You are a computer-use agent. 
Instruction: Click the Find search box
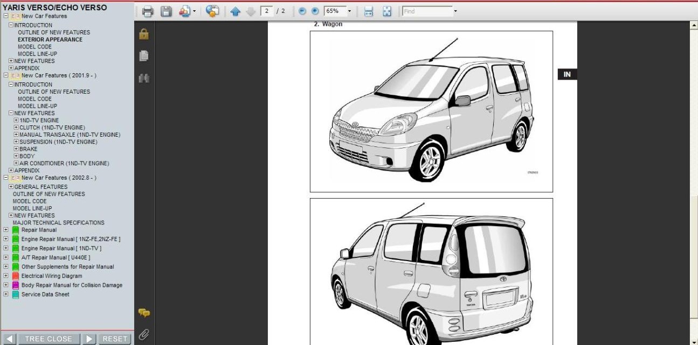tap(427, 11)
